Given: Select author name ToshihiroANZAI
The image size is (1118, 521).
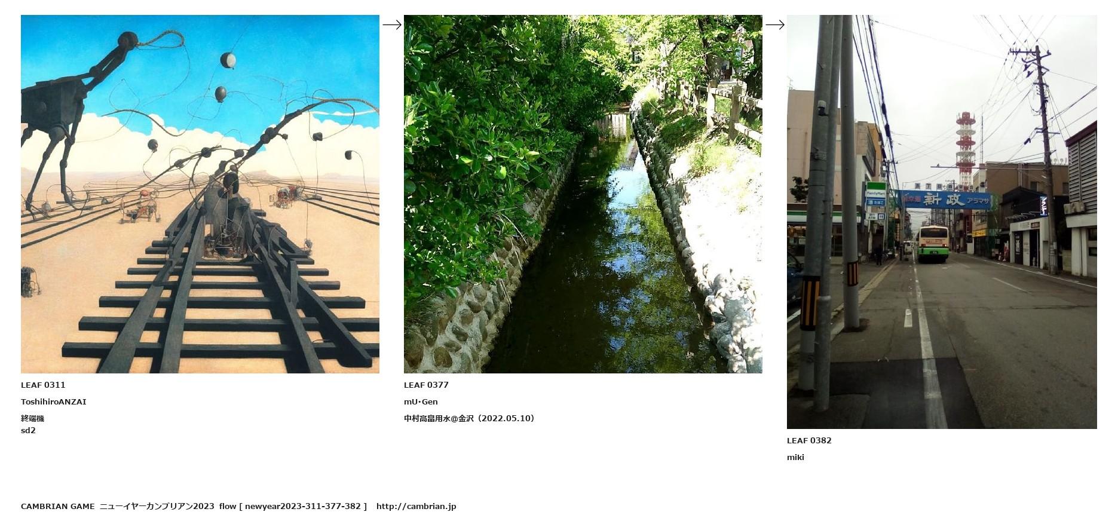Looking at the screenshot, I should (x=54, y=402).
